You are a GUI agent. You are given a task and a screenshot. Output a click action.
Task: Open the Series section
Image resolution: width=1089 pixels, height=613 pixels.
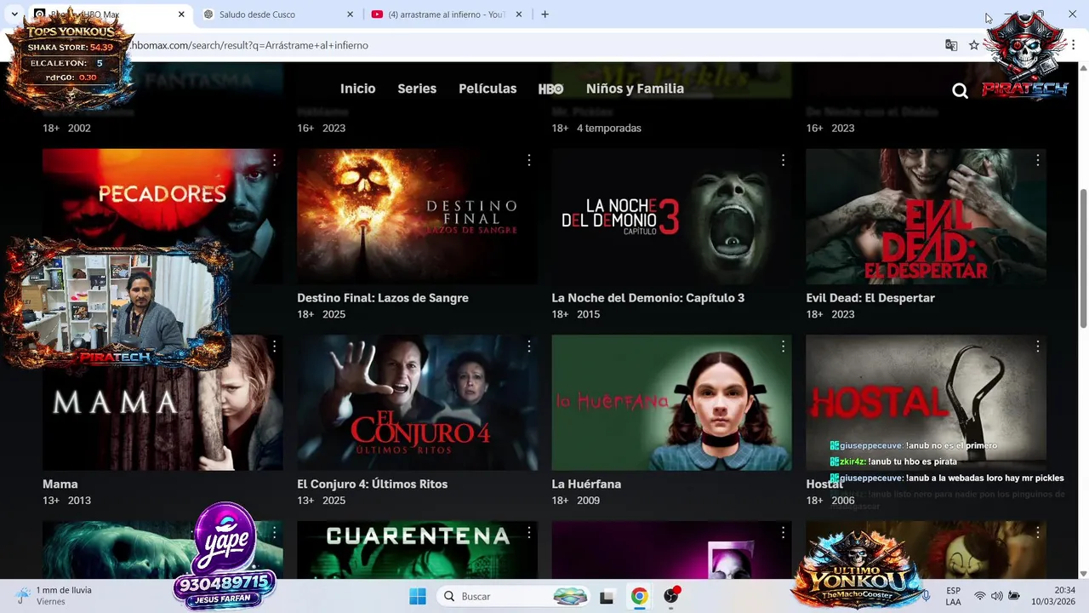coord(417,89)
